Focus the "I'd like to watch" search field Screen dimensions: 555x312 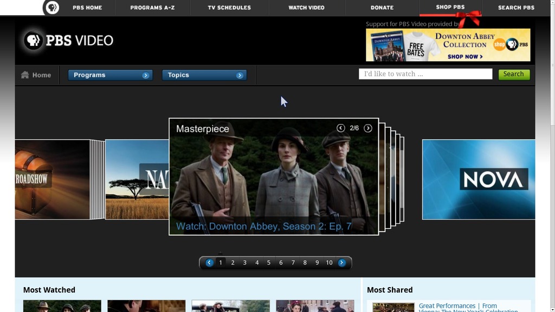tap(425, 74)
